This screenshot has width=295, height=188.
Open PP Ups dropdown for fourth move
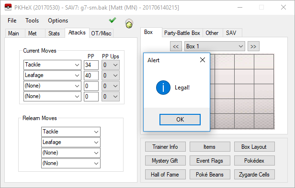(111, 97)
